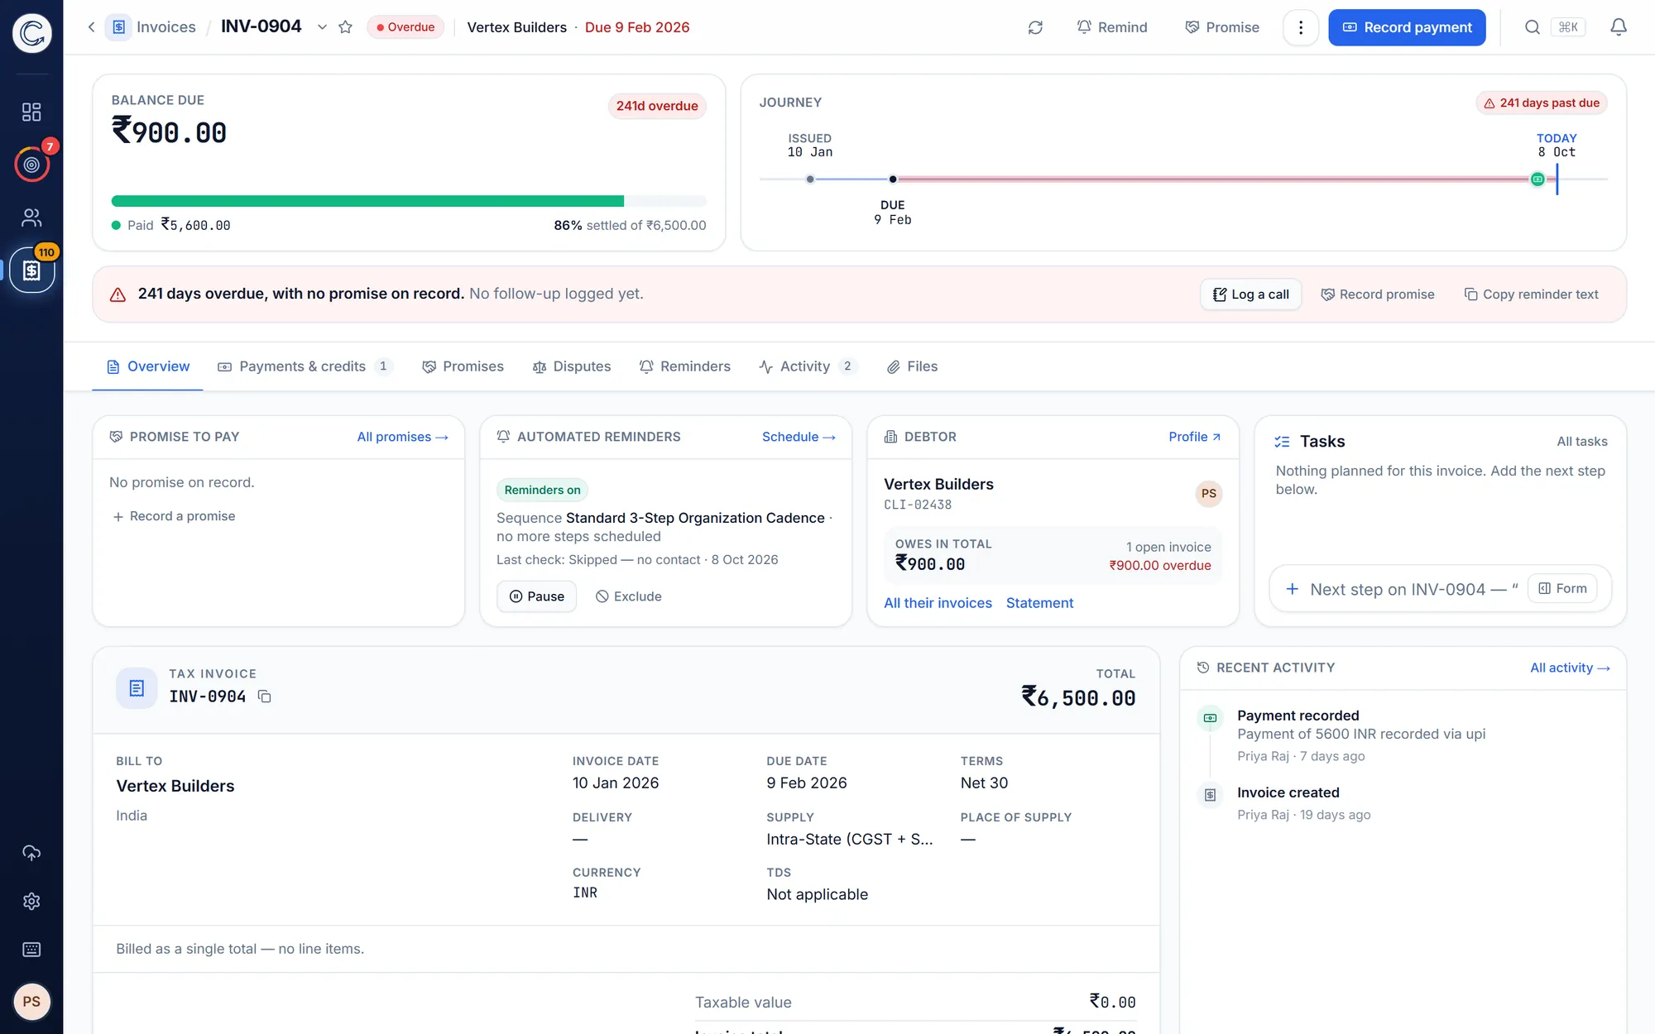1655x1034 pixels.
Task: Click the refresh icon in top bar
Action: click(1035, 27)
